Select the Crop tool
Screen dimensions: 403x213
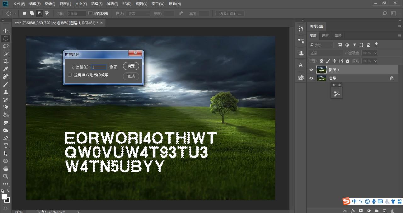pos(5,61)
